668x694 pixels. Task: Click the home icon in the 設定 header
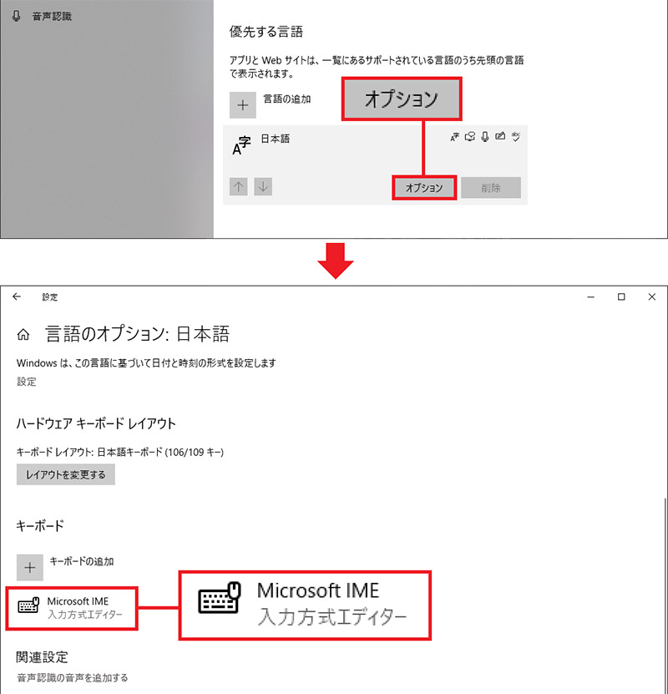pos(23,332)
